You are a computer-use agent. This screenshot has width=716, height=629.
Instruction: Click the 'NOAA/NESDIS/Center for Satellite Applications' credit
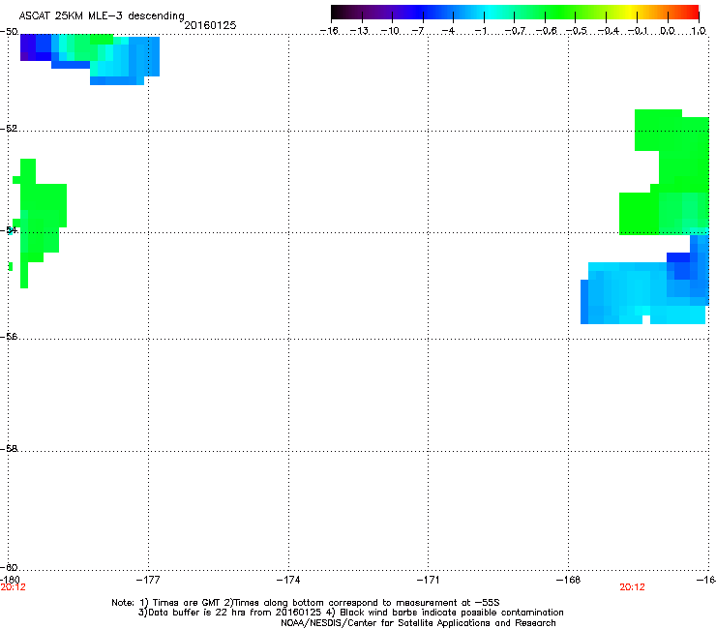tap(418, 623)
